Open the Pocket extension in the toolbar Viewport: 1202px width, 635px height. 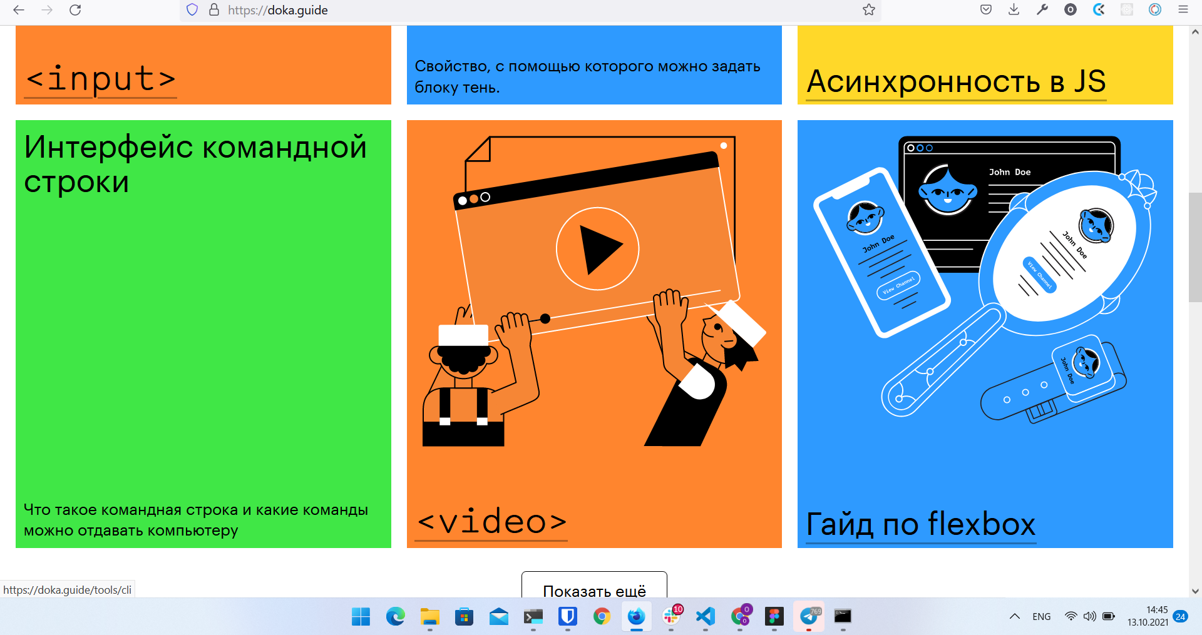pos(986,10)
